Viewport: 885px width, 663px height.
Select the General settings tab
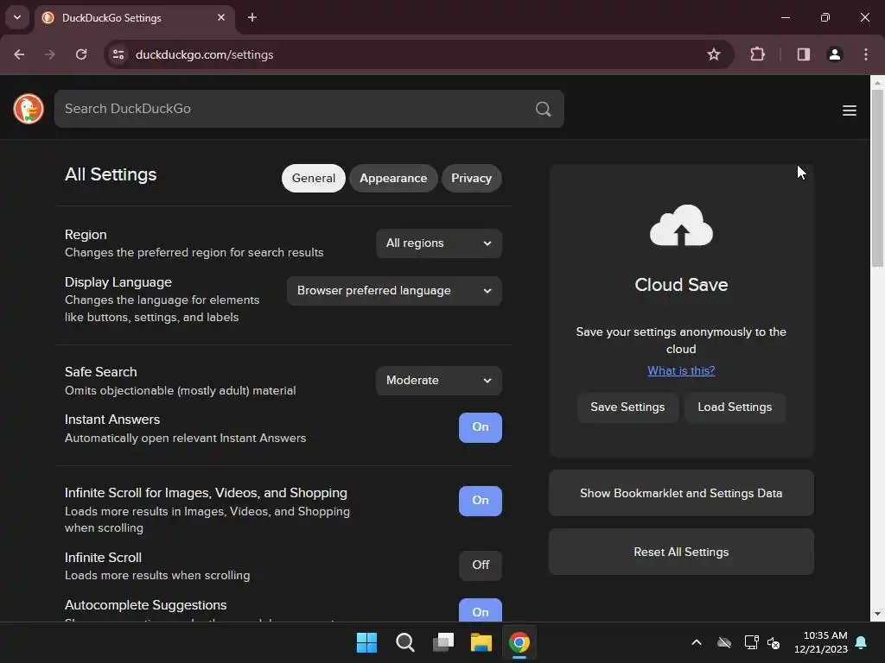313,178
